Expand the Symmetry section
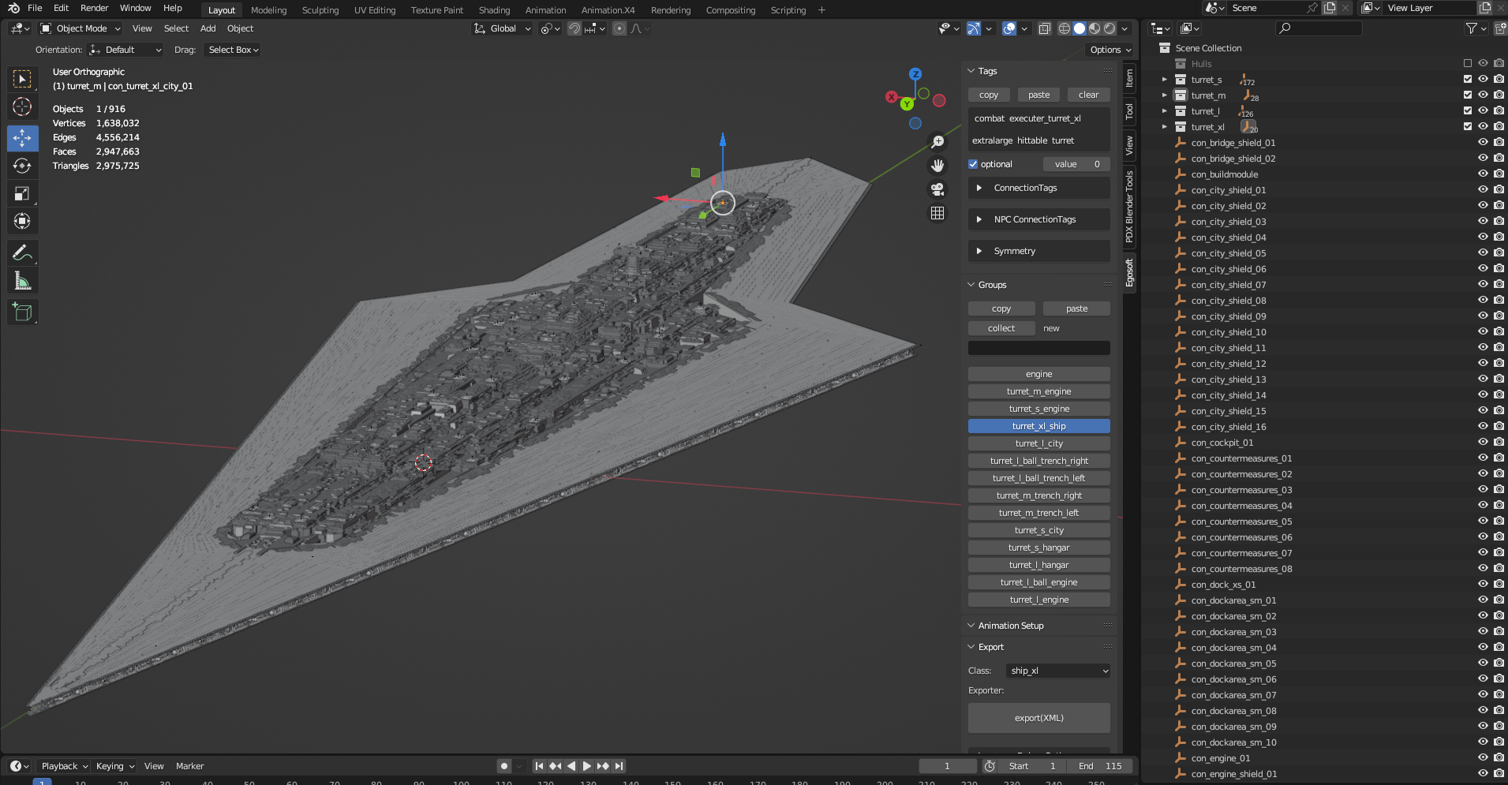Screen dimensions: 1508x785 point(1038,251)
